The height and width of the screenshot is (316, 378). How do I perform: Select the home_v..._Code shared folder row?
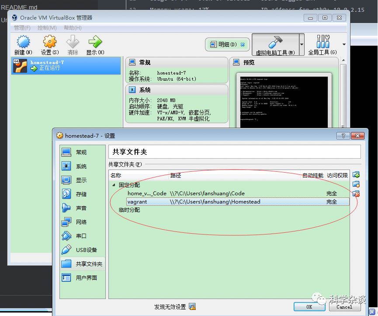tap(238, 194)
